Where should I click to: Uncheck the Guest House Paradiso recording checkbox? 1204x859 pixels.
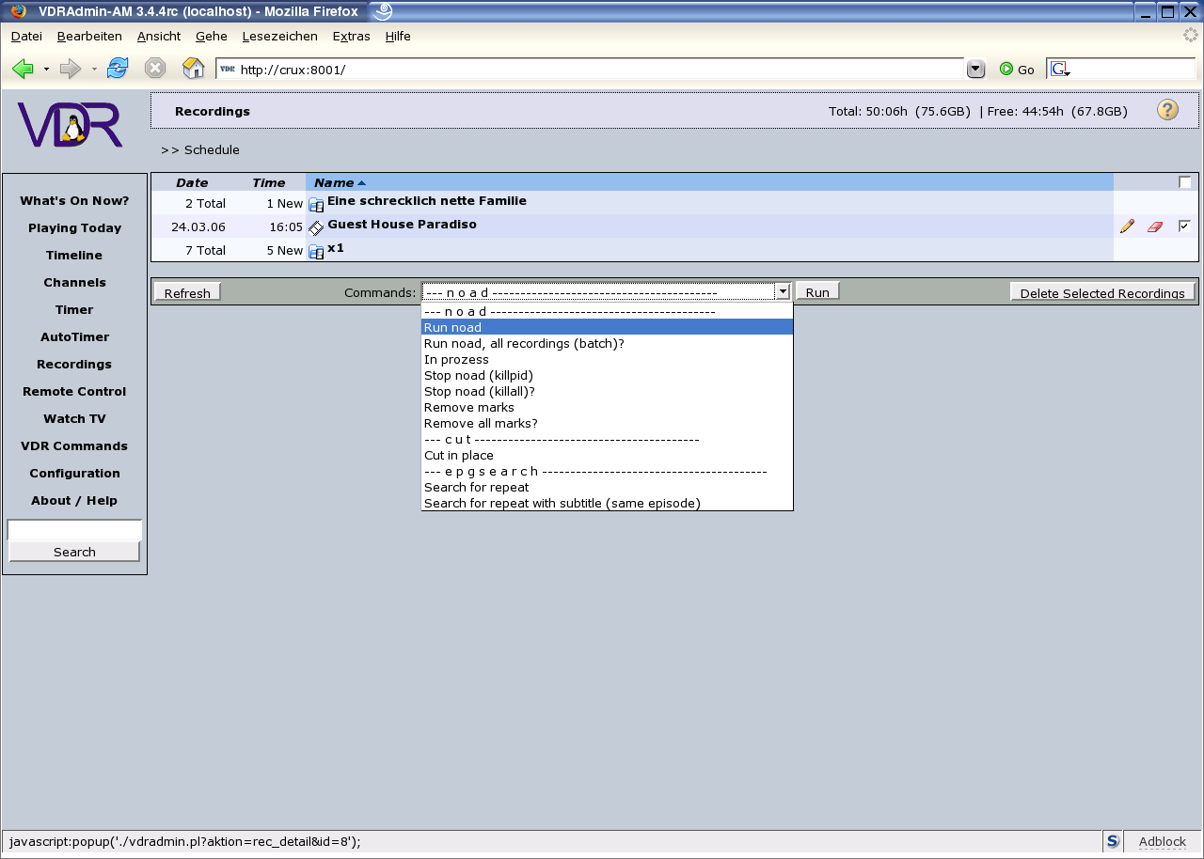click(x=1184, y=226)
